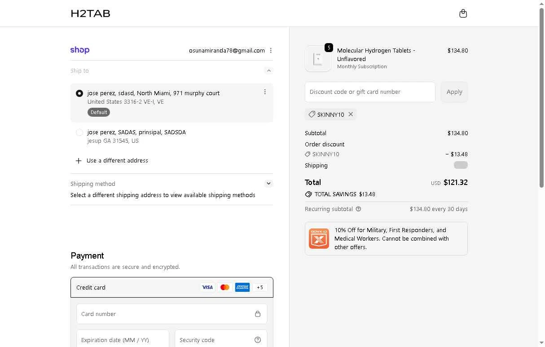545x347 pixels.
Task: Click the American Express logo
Action: pos(242,287)
